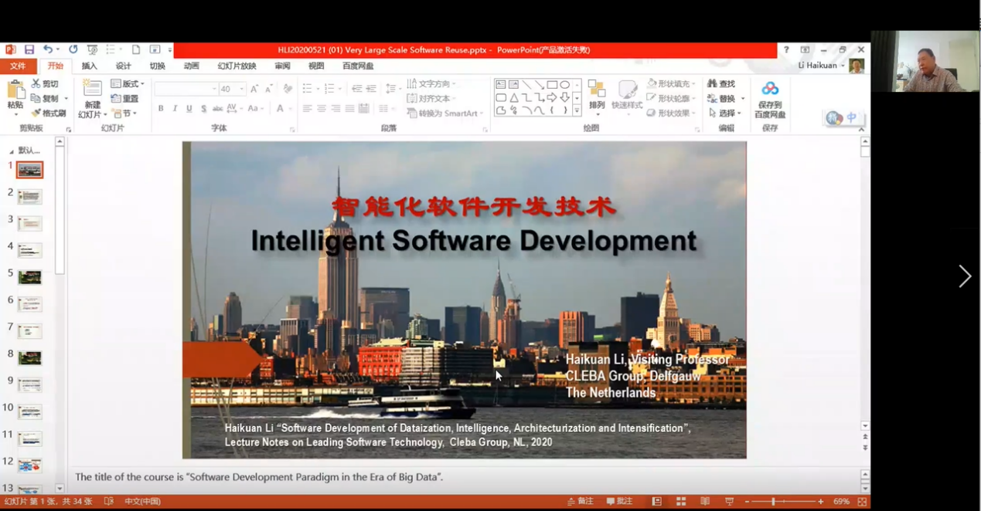
Task: Select slide 5 thumbnail in the slide panel
Action: (29, 277)
